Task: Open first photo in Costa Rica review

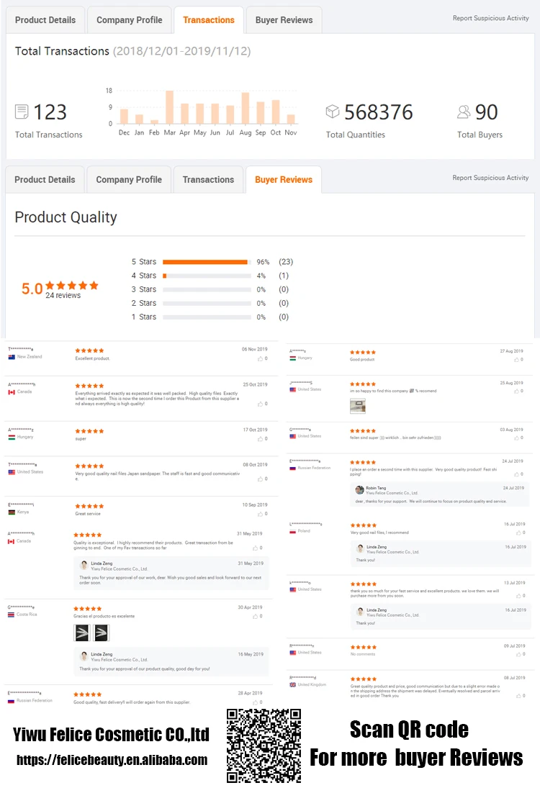Action: pyautogui.click(x=82, y=633)
